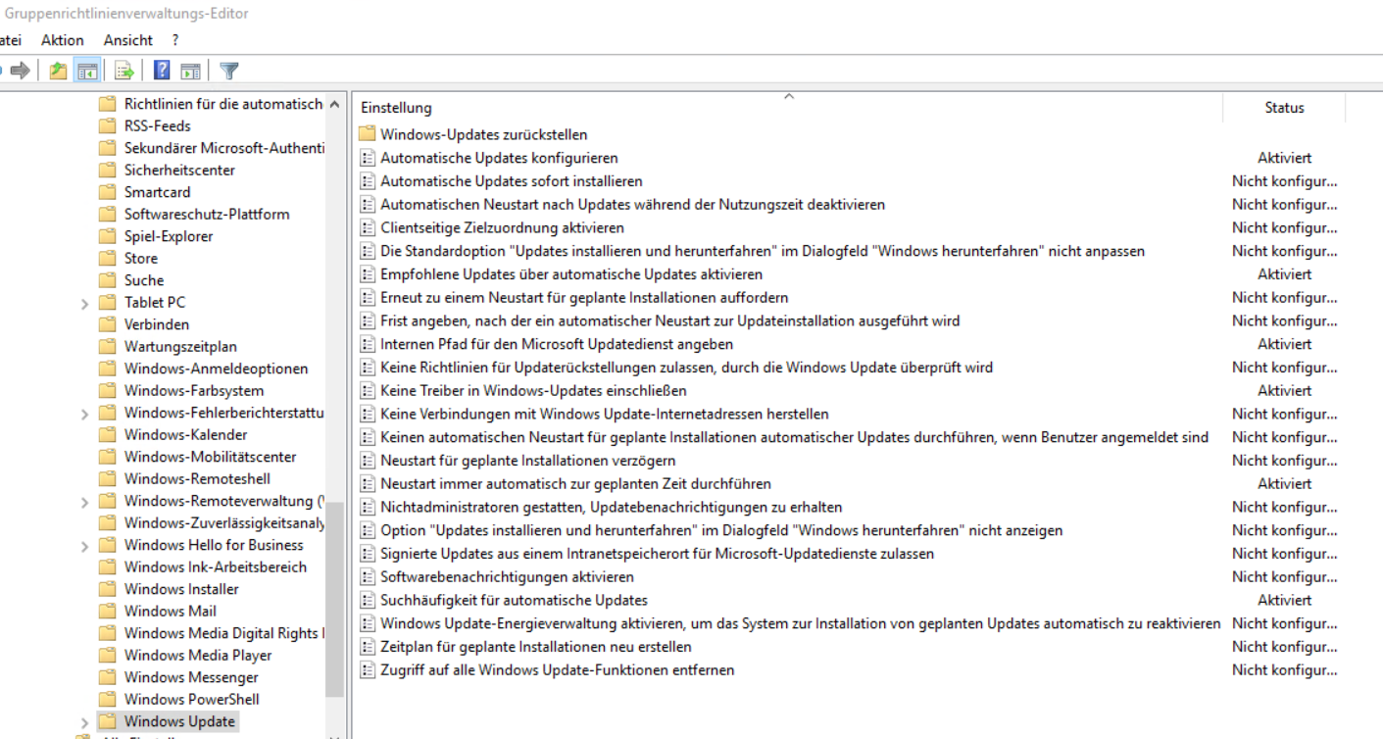Select 'Zugriff auf alle Windows Update-Funktionen entfernen'
The image size is (1383, 739).
[558, 670]
